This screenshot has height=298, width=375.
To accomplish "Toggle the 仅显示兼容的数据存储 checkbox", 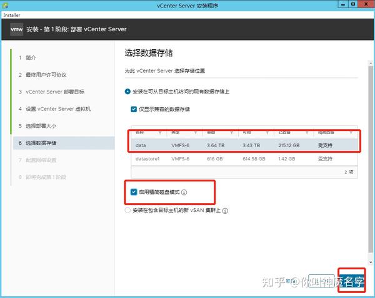I will click(134, 109).
